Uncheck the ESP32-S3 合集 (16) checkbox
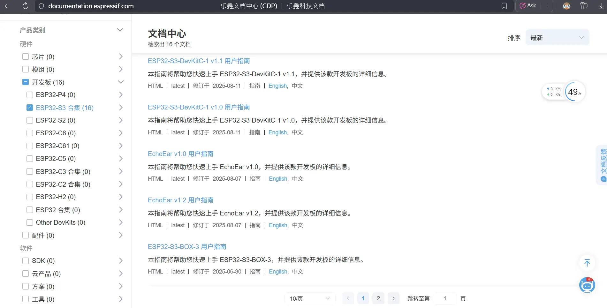This screenshot has width=607, height=308. coord(30,108)
